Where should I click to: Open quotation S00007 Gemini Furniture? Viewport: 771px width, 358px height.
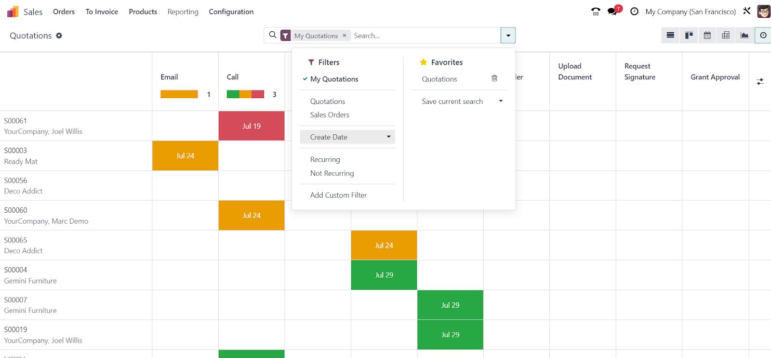pos(76,305)
